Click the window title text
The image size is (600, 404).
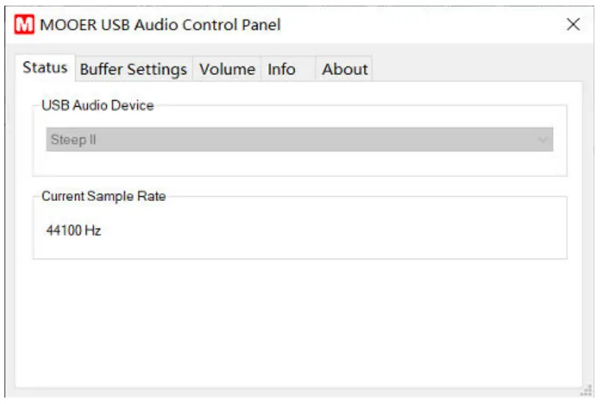coord(161,25)
